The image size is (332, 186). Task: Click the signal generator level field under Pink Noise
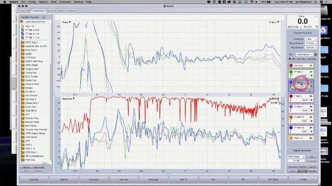(x=296, y=161)
